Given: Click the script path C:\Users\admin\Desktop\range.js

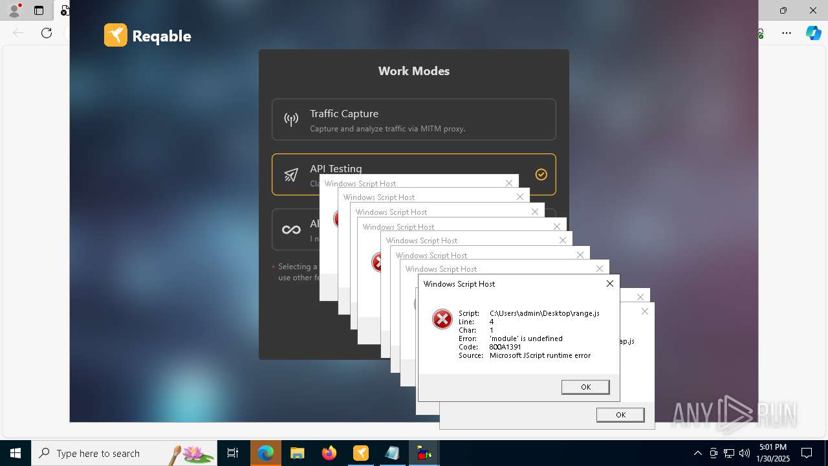Looking at the screenshot, I should (545, 313).
